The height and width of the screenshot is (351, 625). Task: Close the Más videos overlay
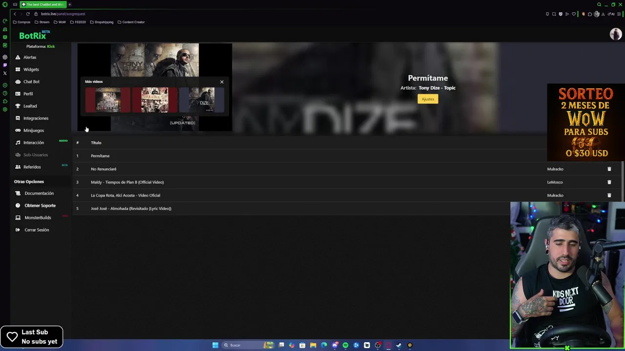222,81
